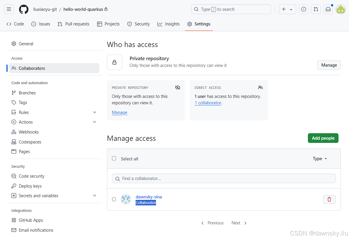The image size is (349, 239).
Task: Open Webhooks settings
Action: point(54,132)
